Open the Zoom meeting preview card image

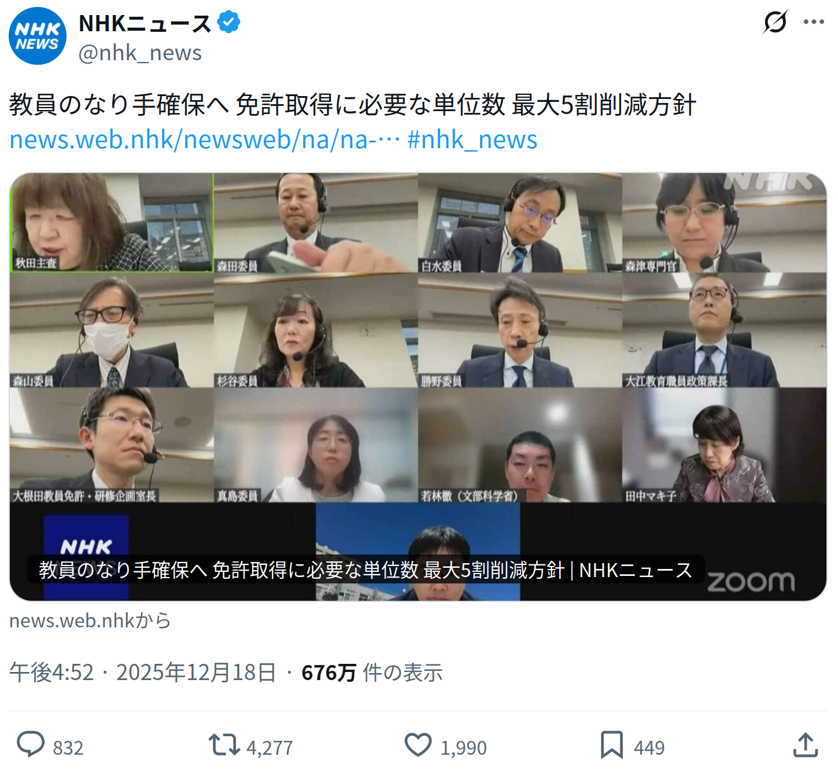(x=418, y=387)
